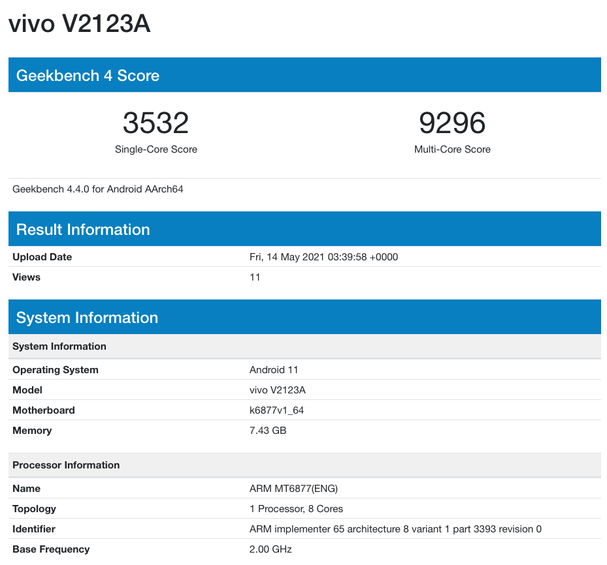Click the Geekbench 4.4.0 for Android AArch64 text

coord(98,189)
